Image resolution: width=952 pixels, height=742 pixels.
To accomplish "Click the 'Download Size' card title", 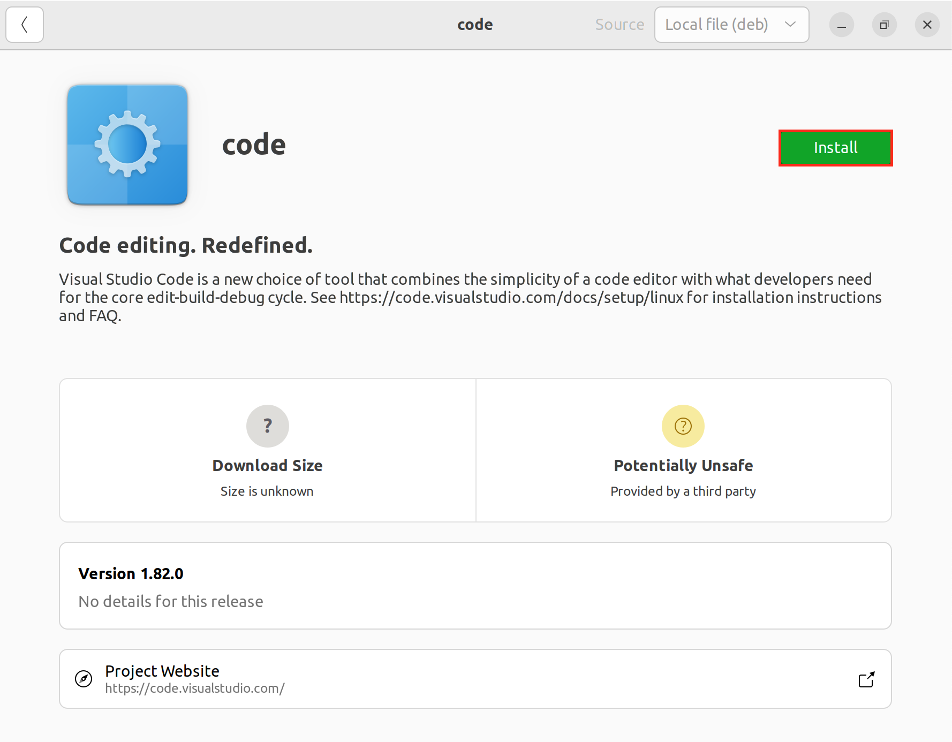I will tap(268, 466).
